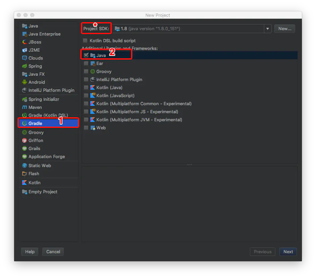Viewport: 316px width, 278px height.
Task: Enable IntelliJ Platform Plugin framework checkbox
Action: click(x=86, y=80)
